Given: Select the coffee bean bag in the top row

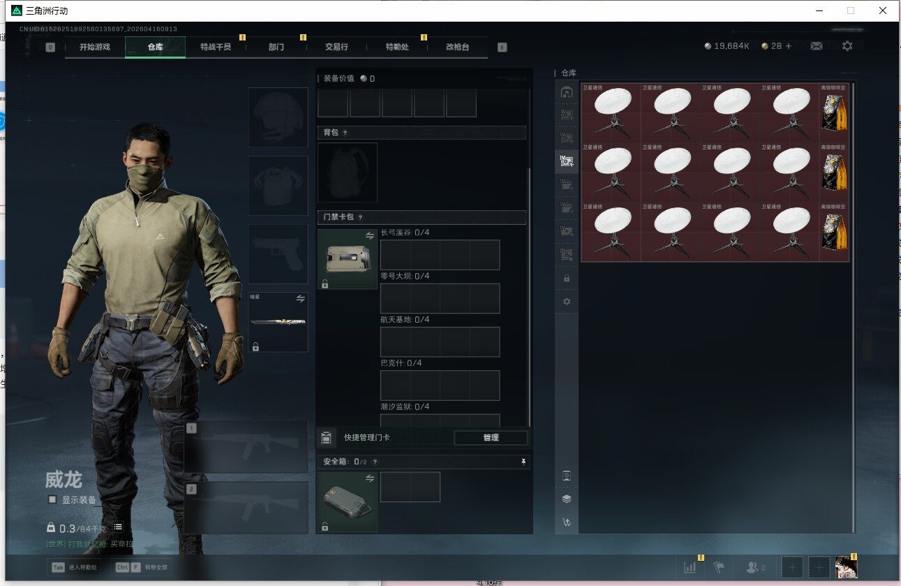Looking at the screenshot, I should pos(835,113).
